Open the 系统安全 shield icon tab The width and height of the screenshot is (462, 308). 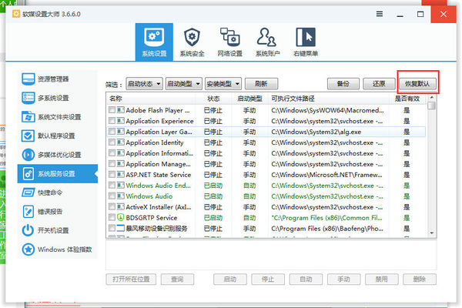pyautogui.click(x=191, y=42)
